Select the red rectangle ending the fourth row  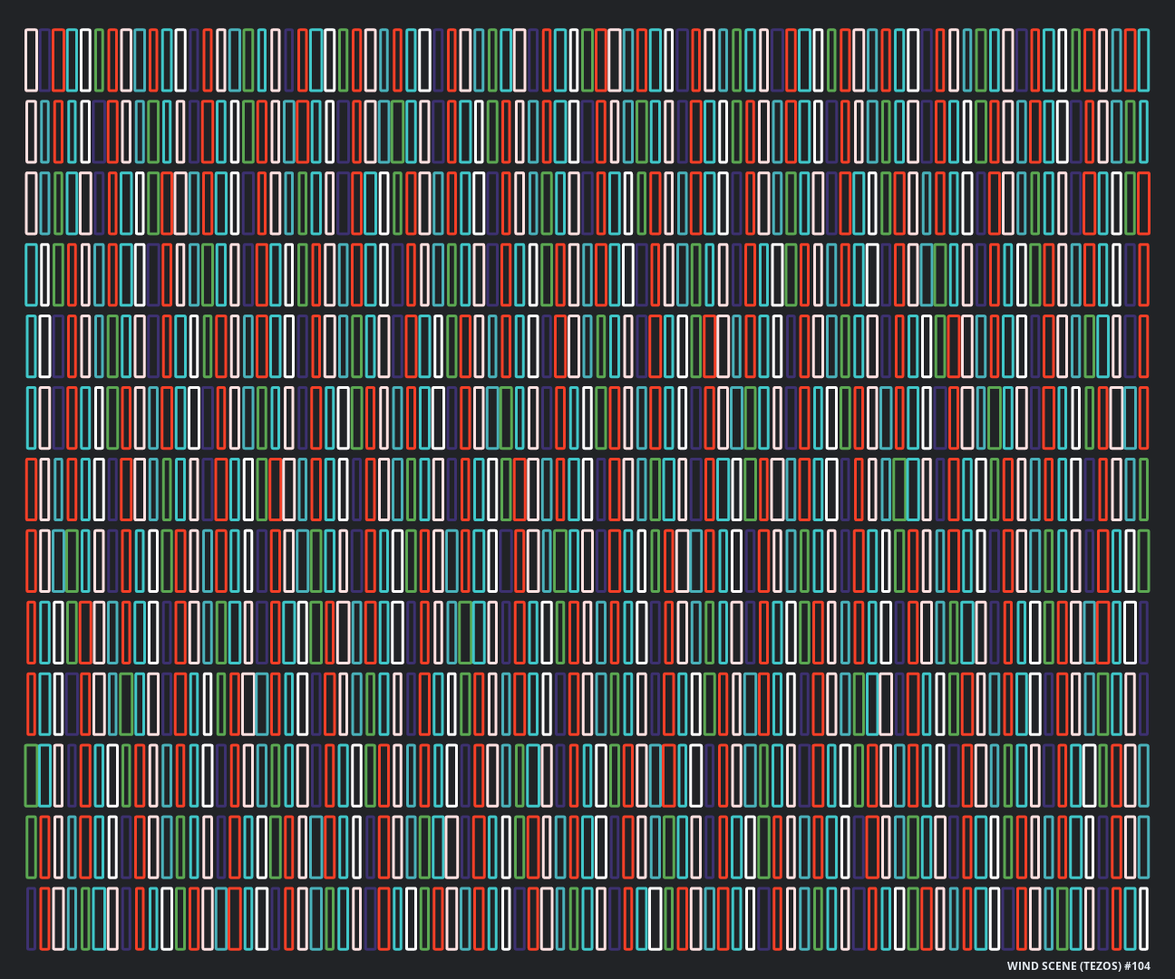pos(1143,275)
